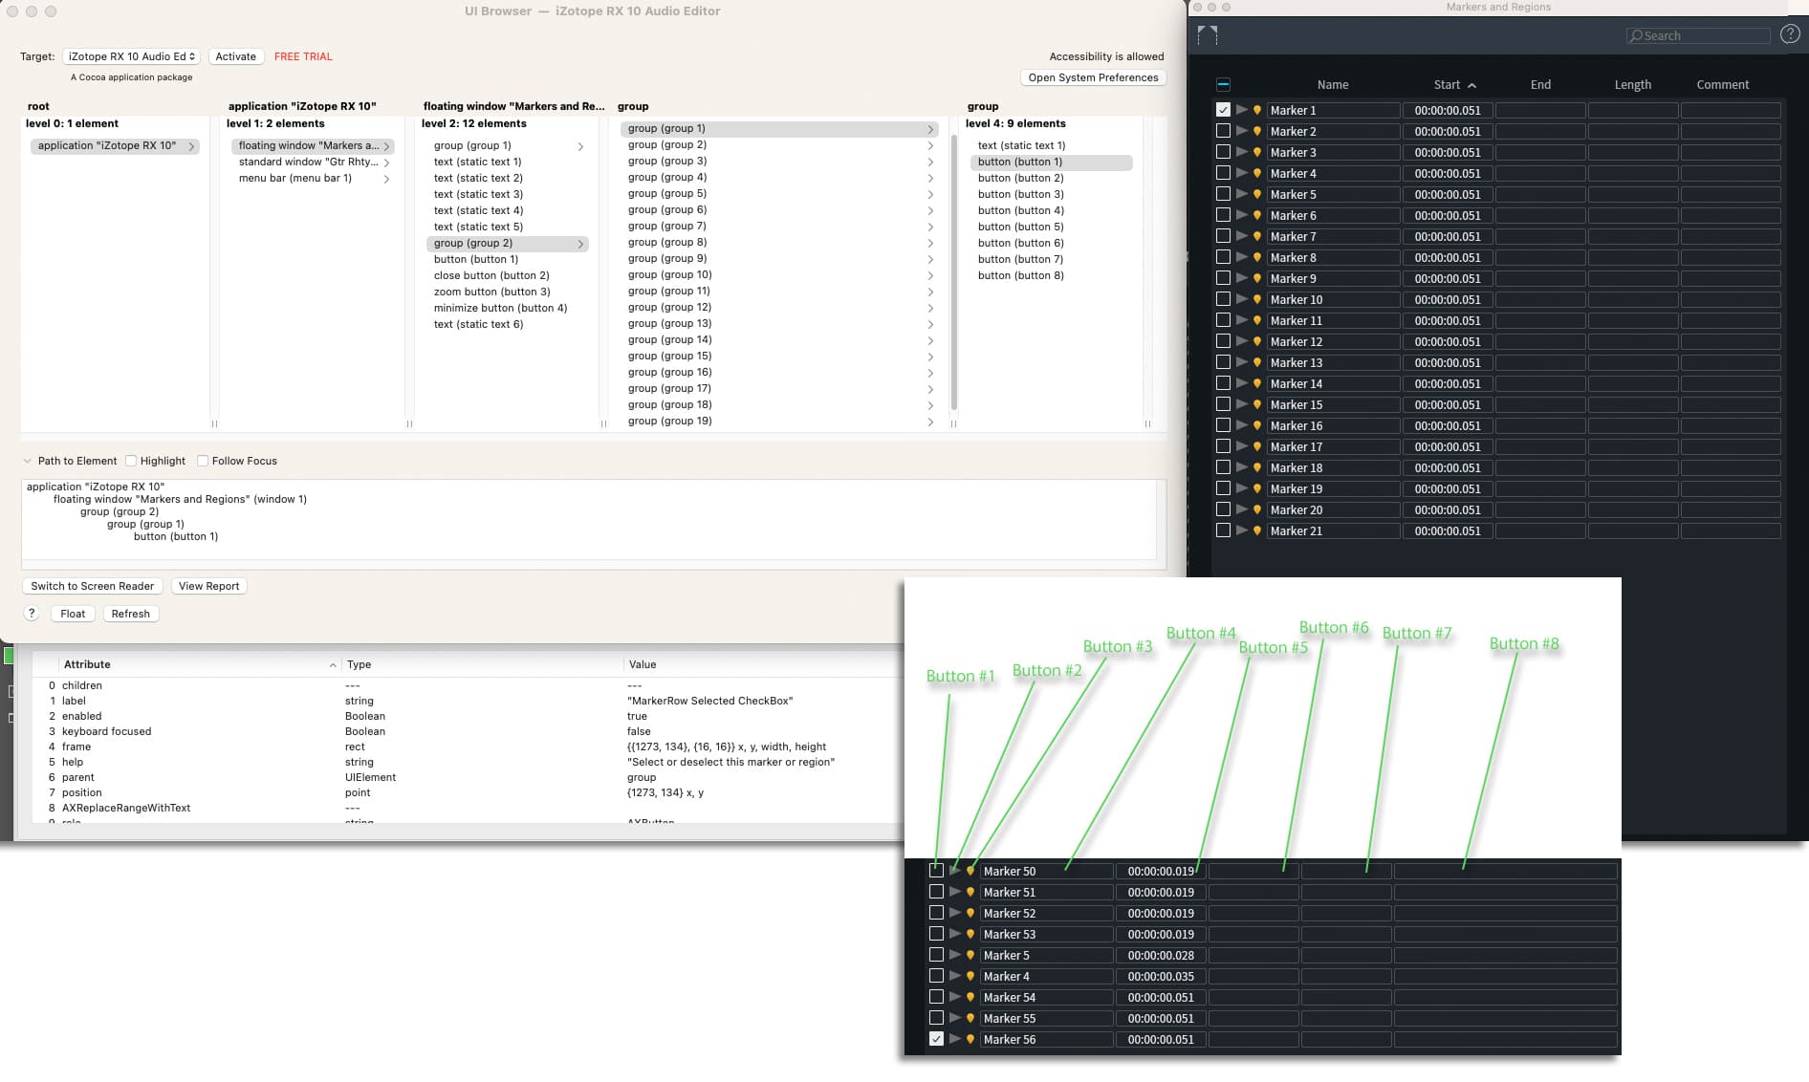The height and width of the screenshot is (1082, 1809).
Task: Play Marker 12 using its arrow icon
Action: [x=1241, y=341]
